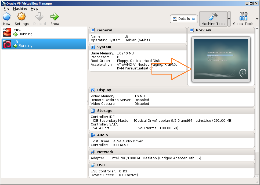The image size is (260, 185).
Task: Open Audio settings via header link
Action: tap(102, 135)
